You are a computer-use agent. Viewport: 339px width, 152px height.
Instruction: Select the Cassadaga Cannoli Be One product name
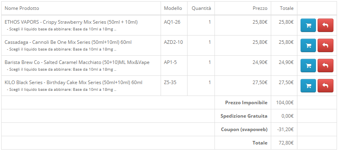(68, 42)
